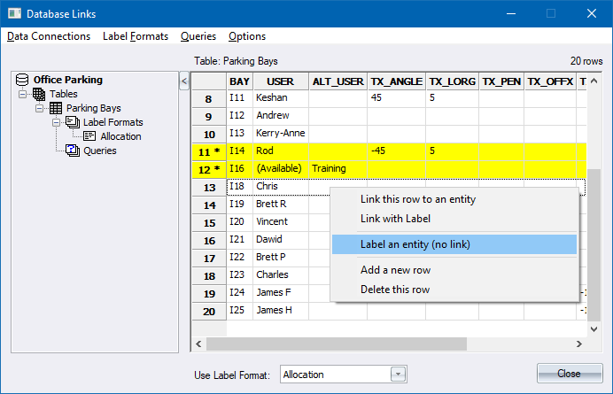Click the Queries question-mark icon
613x394 pixels.
pos(73,151)
